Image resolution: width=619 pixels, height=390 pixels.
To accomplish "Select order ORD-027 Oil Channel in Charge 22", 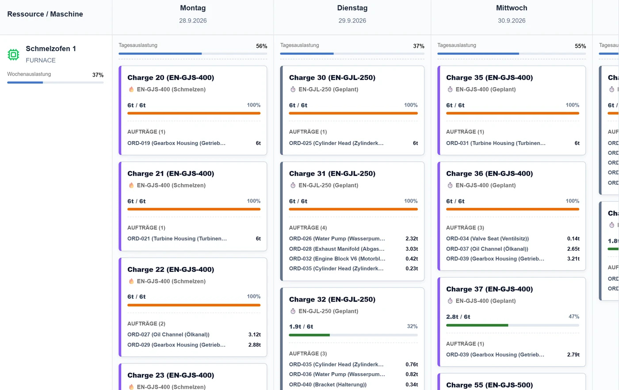I will click(x=194, y=335).
